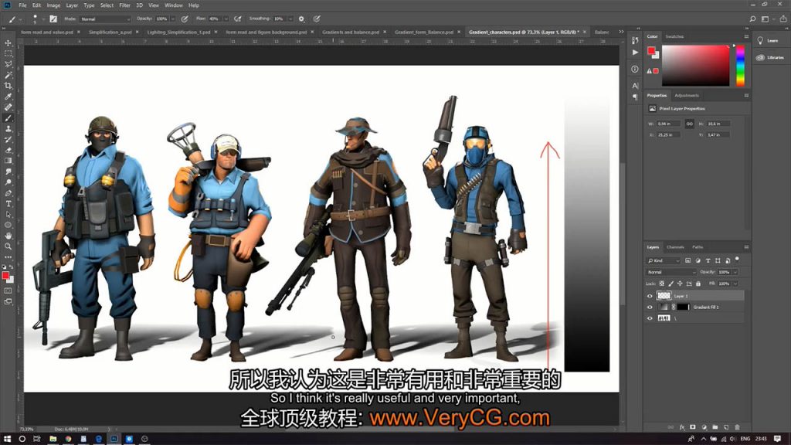Image resolution: width=791 pixels, height=445 pixels.
Task: Open the layer filter Kind dropdown
Action: [664, 260]
